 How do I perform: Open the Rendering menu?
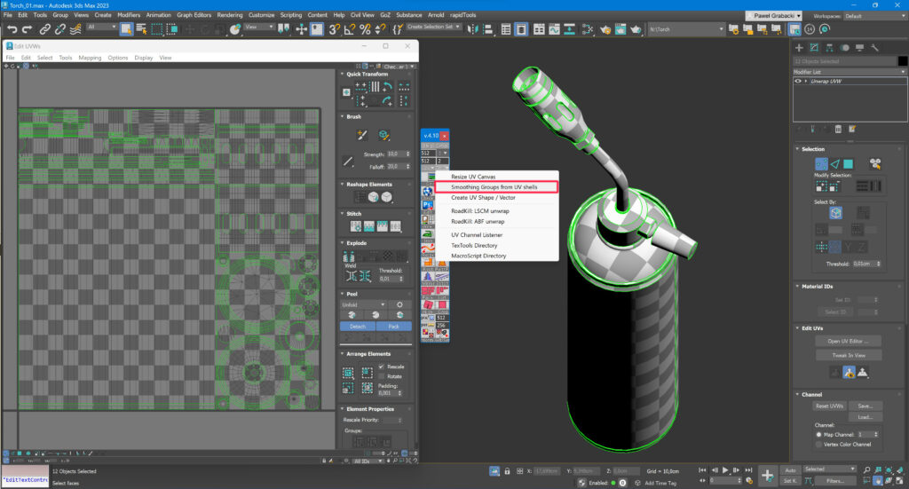230,15
